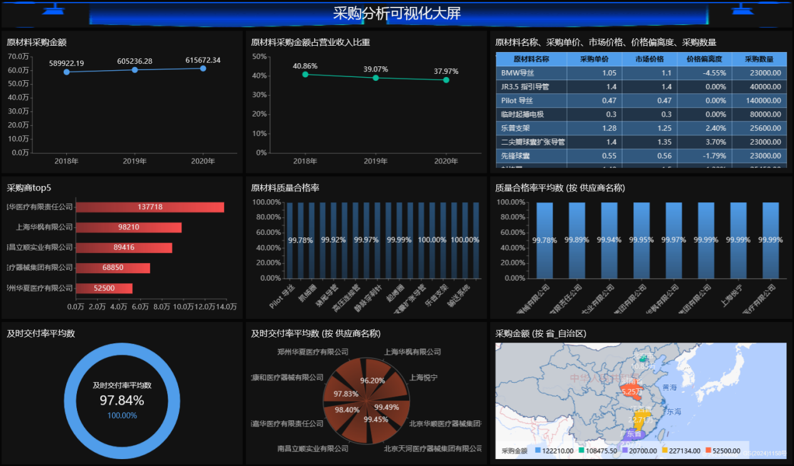
Task: Click the 上海华枫有限公司 bar with 98210
Action: tap(128, 227)
